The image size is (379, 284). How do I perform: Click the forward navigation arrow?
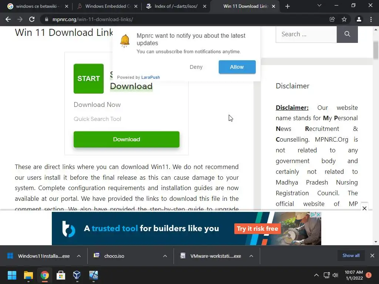point(20,19)
